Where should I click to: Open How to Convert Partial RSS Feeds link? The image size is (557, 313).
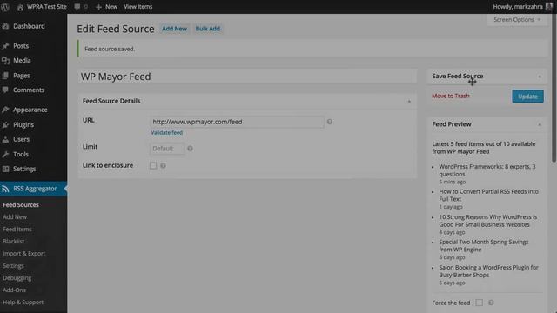(x=488, y=195)
